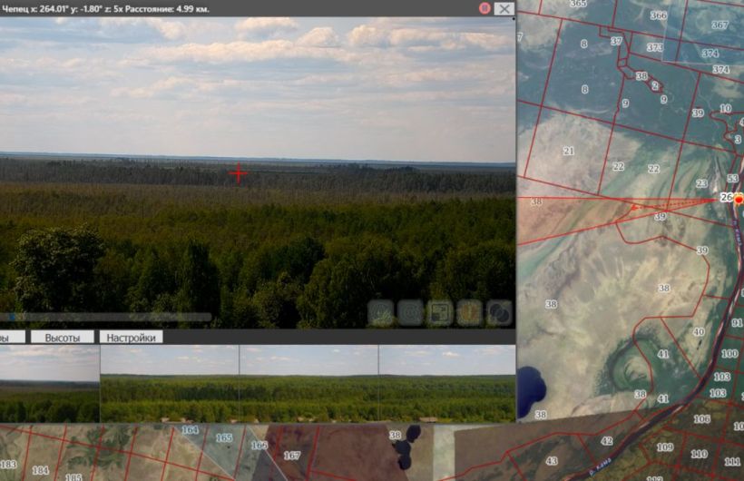This screenshot has height=481, width=744.
Task: Click forest block label '184' on the lower map
Action: click(x=40, y=470)
